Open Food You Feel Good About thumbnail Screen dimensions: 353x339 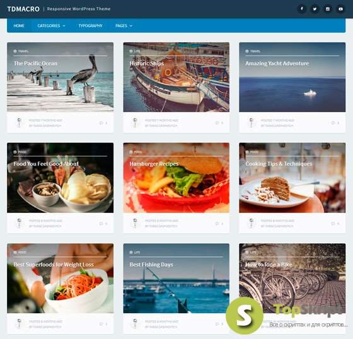60,178
